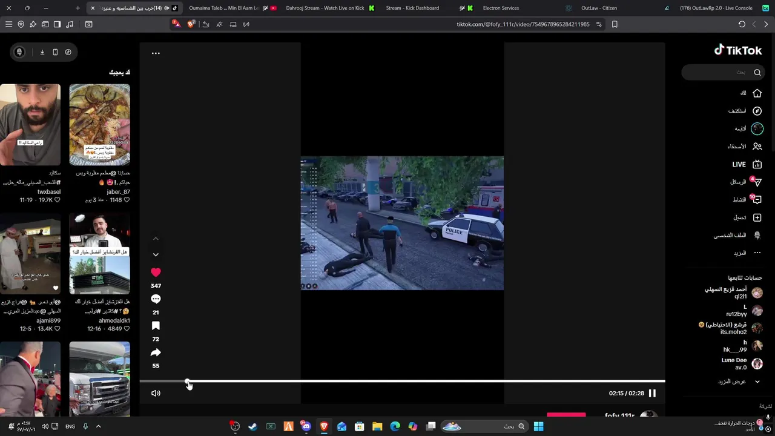
Task: Open new browser tab with plus button
Action: coord(77,8)
